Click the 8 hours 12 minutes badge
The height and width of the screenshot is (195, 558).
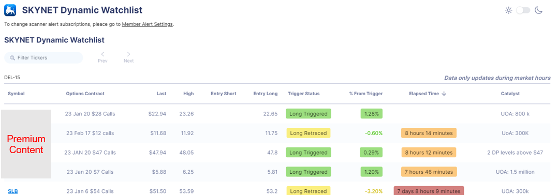(429, 153)
